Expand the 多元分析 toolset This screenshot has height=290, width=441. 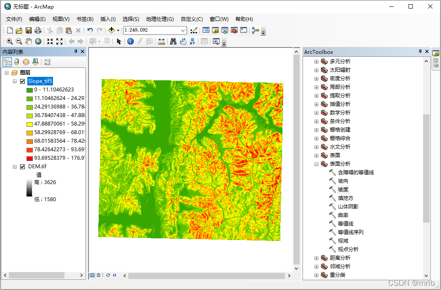tap(316, 62)
